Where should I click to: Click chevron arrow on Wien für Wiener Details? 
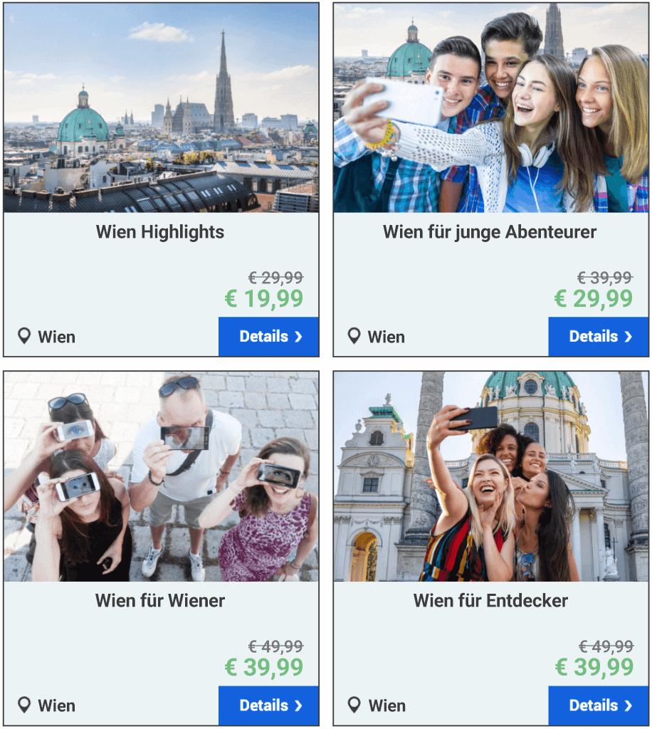(298, 706)
